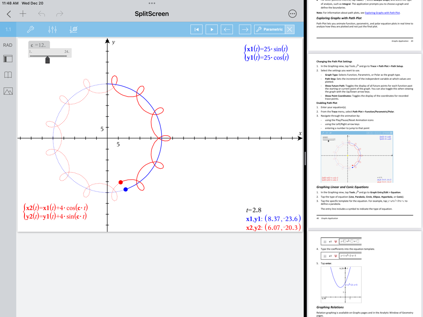Tap the Enabling Path Plot heading
This screenshot has height=317, width=423.
327,103
